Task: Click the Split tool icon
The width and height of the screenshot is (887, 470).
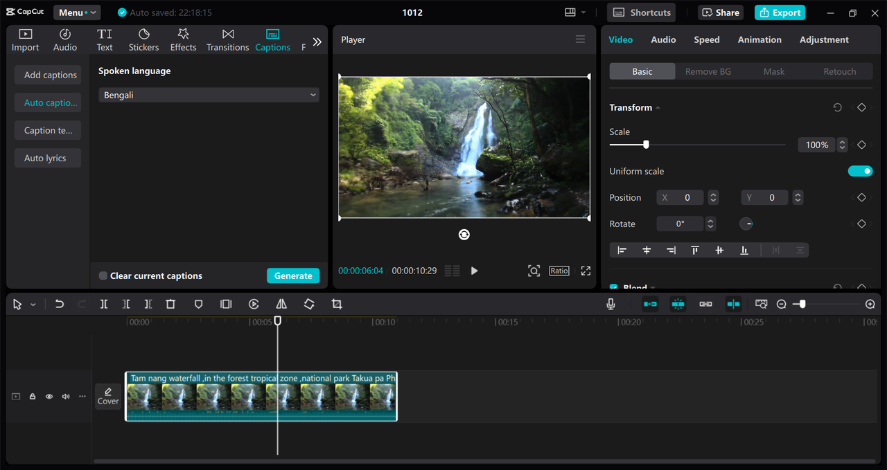Action: pos(104,305)
